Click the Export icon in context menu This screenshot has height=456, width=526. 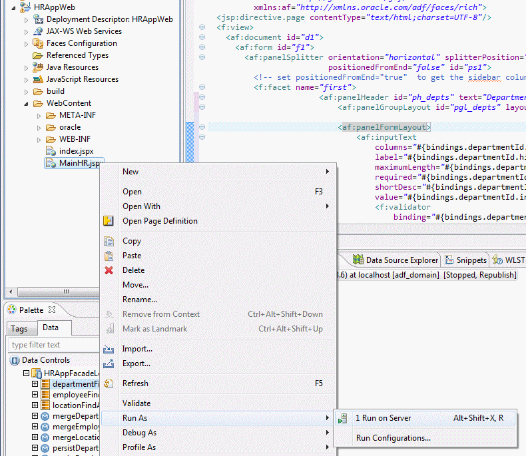pos(109,363)
